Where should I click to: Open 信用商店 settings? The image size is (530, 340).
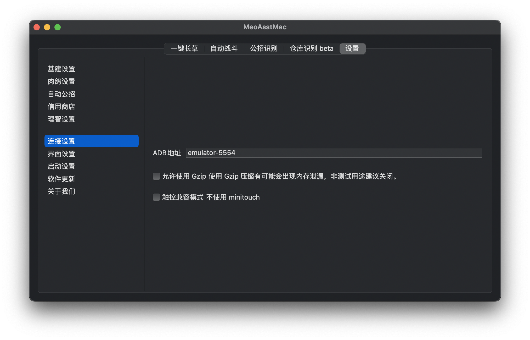[91, 107]
